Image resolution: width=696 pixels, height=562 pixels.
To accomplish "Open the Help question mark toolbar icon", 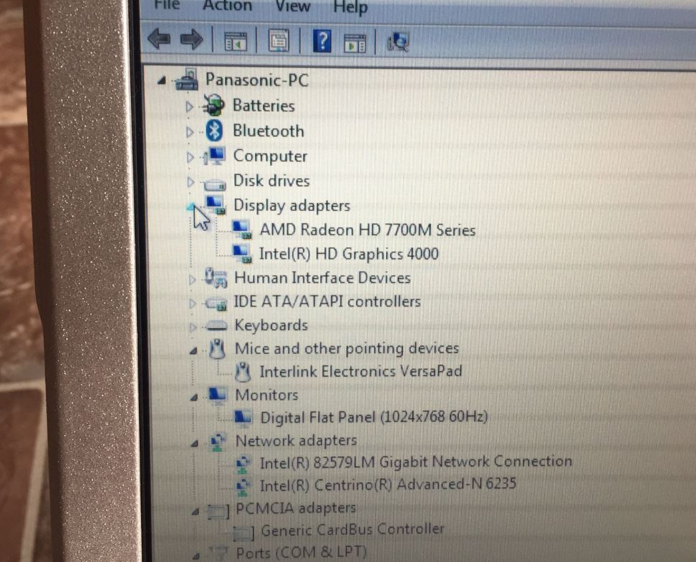I will coord(322,41).
